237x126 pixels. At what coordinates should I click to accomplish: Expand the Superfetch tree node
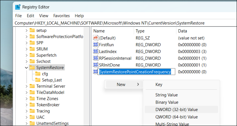coord(26,55)
